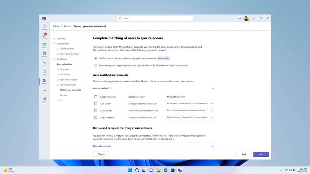Check the August Bergman row checkbox

(x=96, y=117)
